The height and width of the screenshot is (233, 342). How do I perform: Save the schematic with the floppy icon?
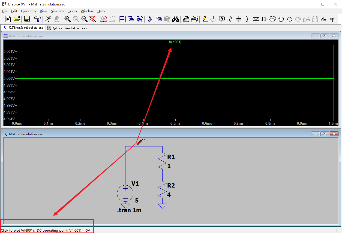click(27, 19)
